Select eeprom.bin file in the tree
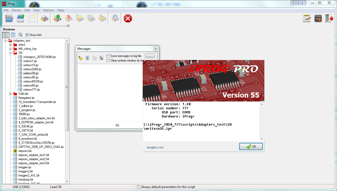The width and height of the screenshot is (337, 191). click(25, 151)
